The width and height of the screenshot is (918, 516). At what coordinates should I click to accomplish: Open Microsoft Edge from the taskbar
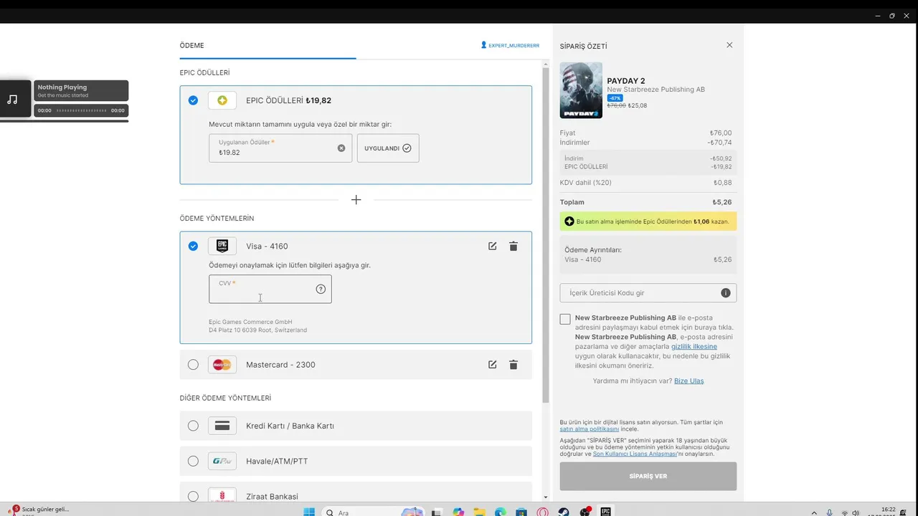[x=501, y=512]
